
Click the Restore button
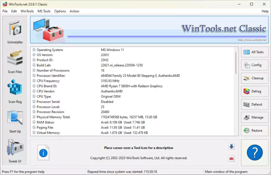tap(255, 131)
